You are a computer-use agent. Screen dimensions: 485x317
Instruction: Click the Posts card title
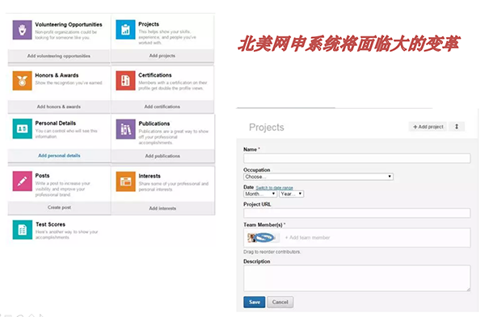pyautogui.click(x=42, y=175)
